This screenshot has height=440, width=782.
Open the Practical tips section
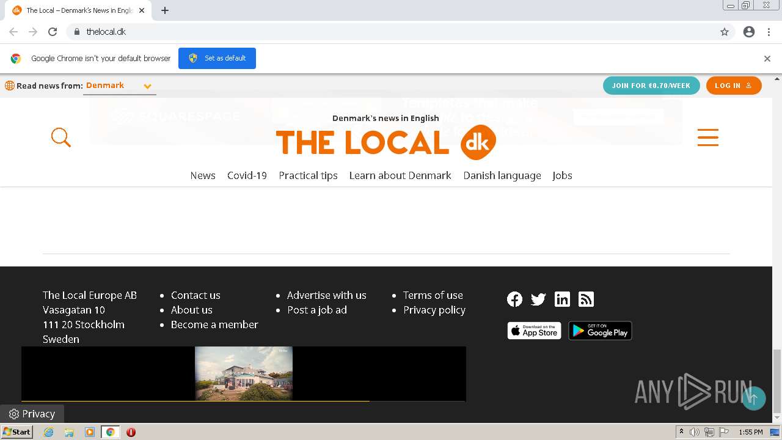pos(308,175)
